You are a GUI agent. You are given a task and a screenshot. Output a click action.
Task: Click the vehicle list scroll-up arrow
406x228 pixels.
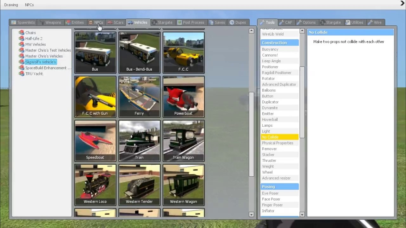[x=252, y=31]
